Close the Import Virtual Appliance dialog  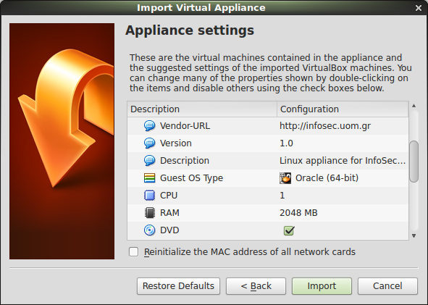(419, 8)
